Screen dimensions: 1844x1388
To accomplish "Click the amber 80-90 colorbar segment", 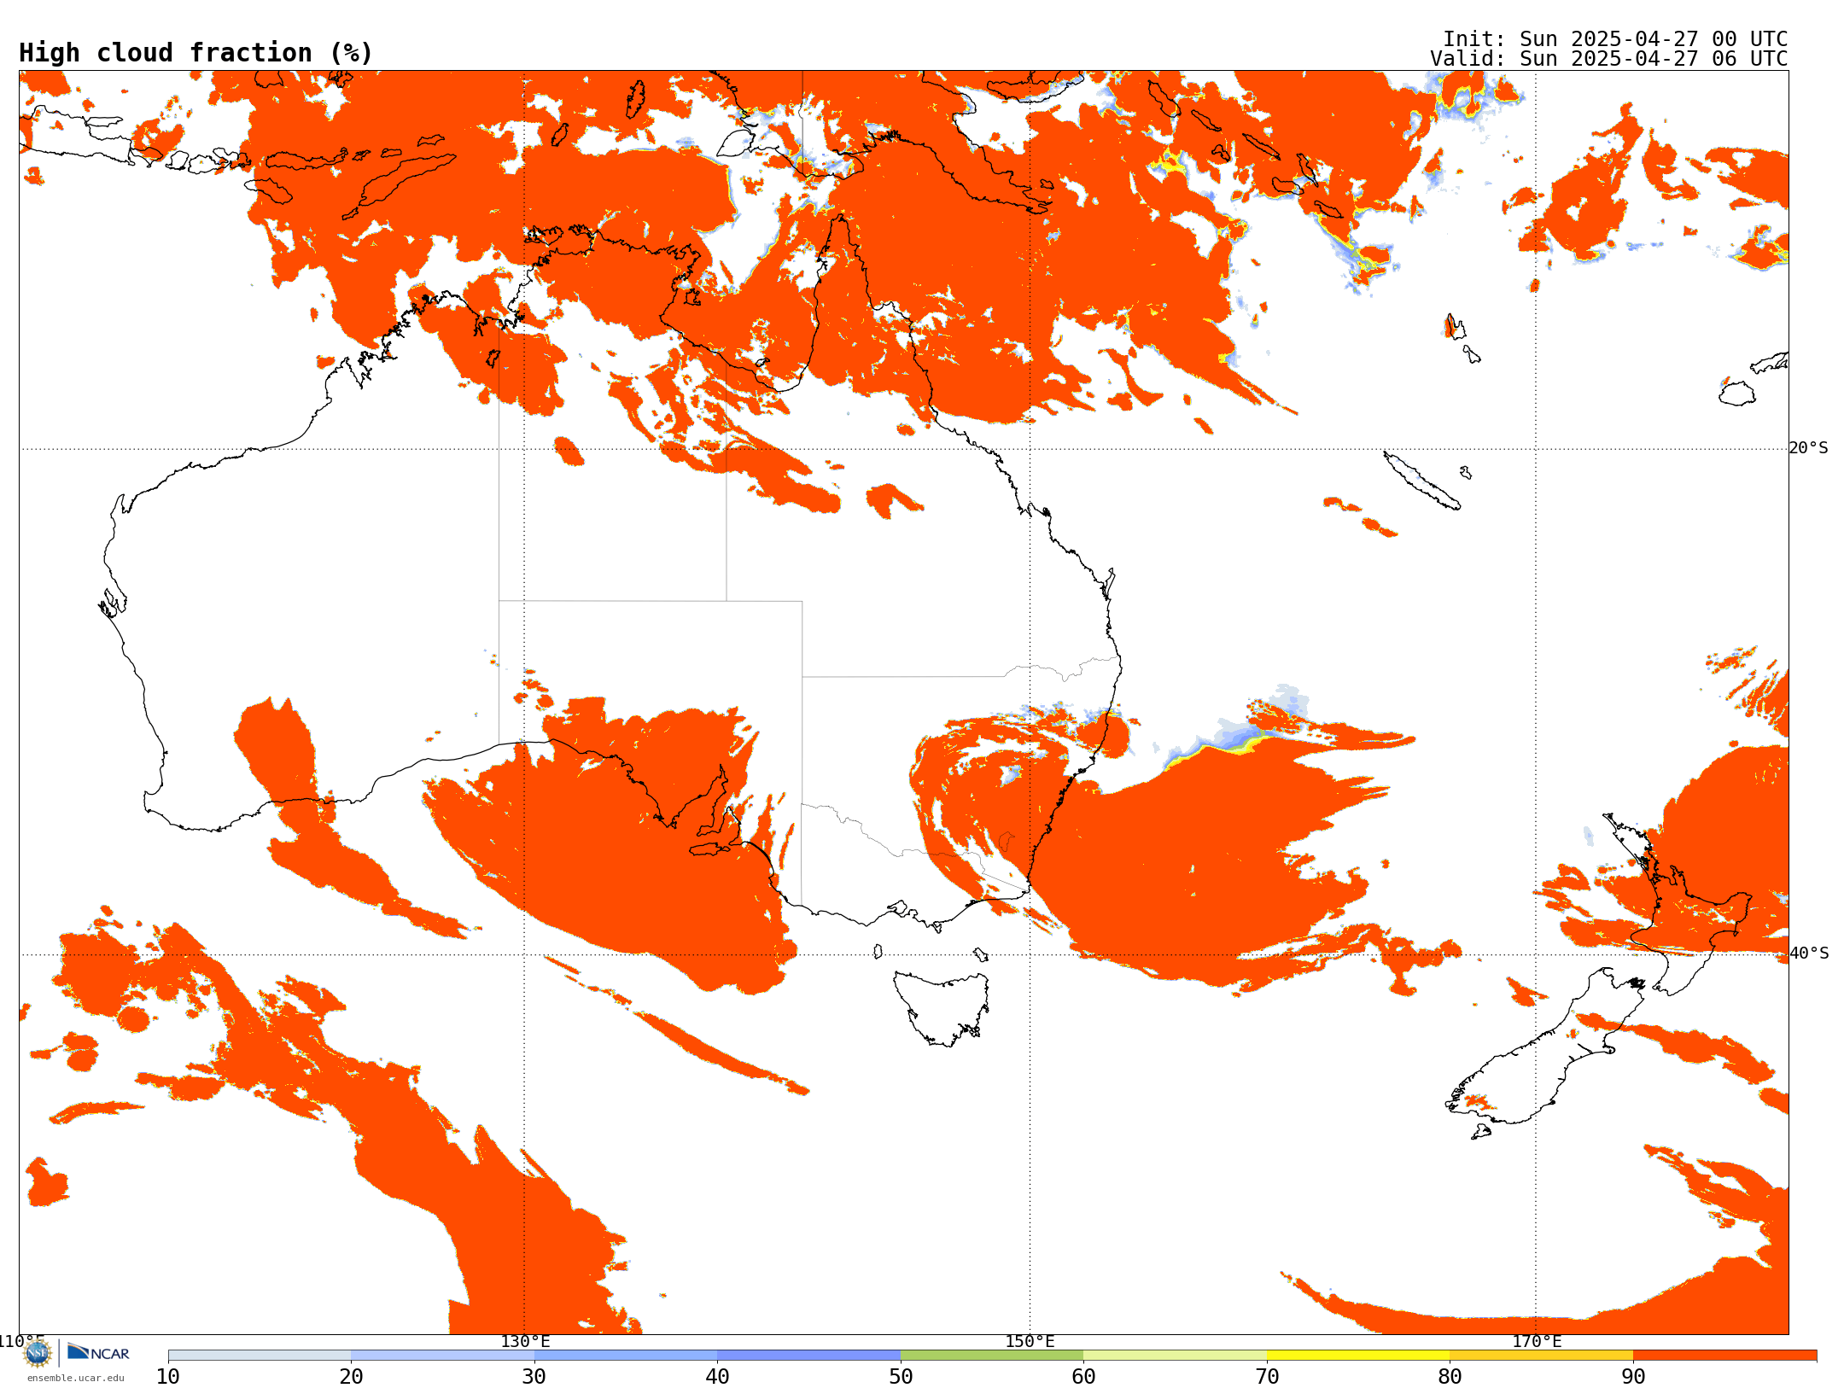I will pyautogui.click(x=1541, y=1356).
